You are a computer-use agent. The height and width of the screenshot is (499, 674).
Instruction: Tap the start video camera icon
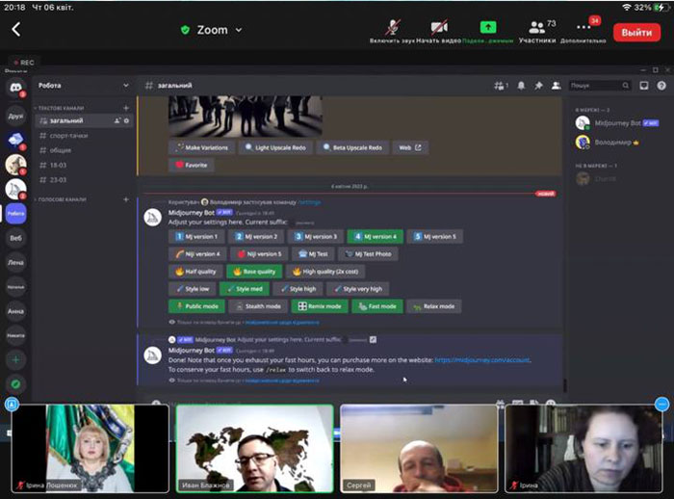click(x=439, y=28)
